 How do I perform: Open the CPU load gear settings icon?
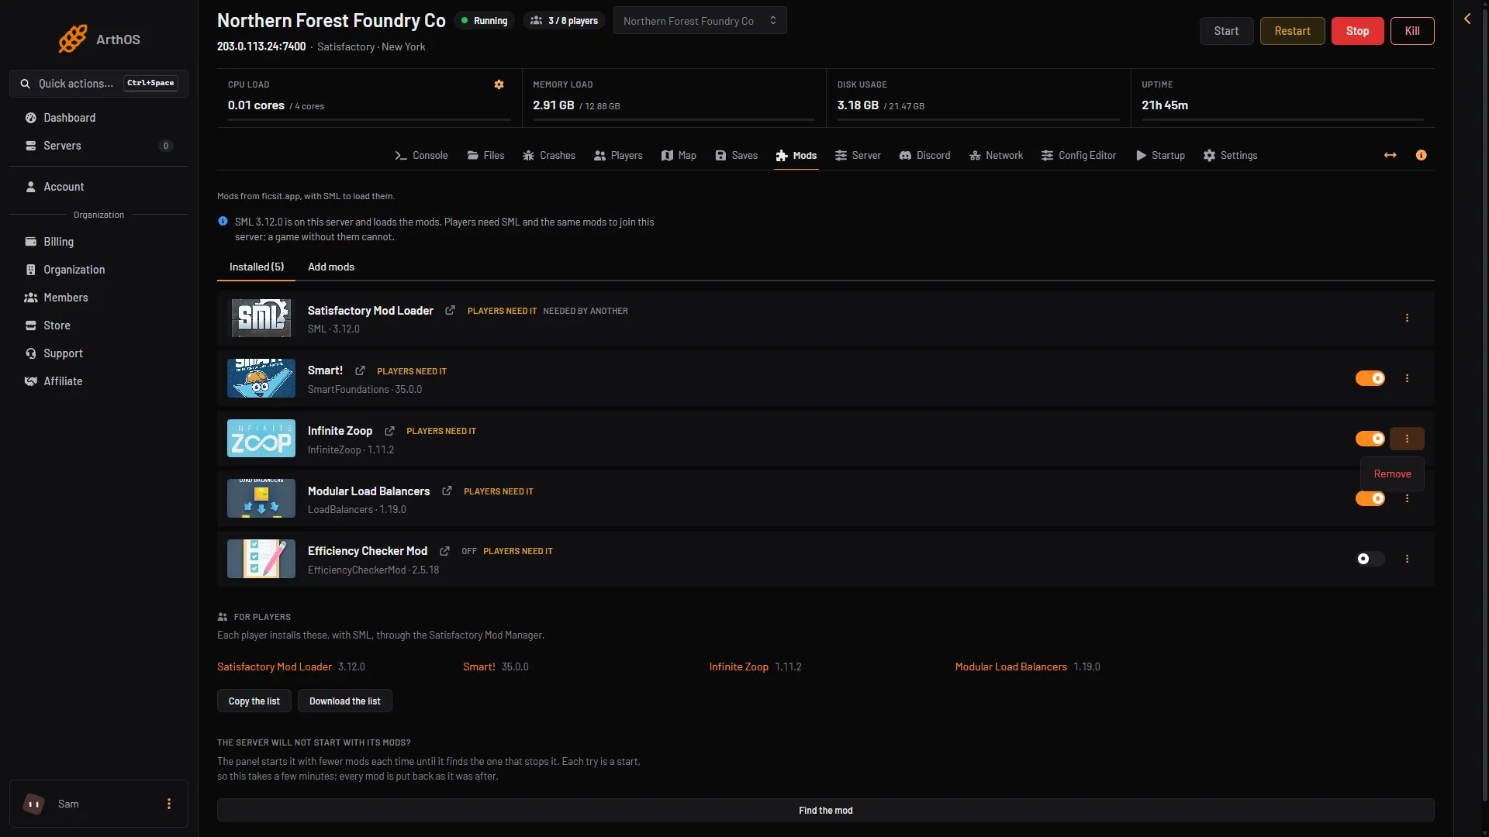(x=499, y=84)
